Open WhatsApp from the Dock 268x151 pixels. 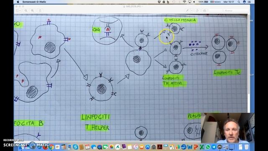tap(208, 147)
